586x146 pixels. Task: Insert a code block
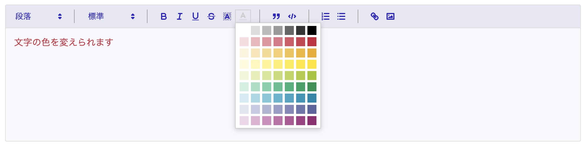[x=292, y=16]
